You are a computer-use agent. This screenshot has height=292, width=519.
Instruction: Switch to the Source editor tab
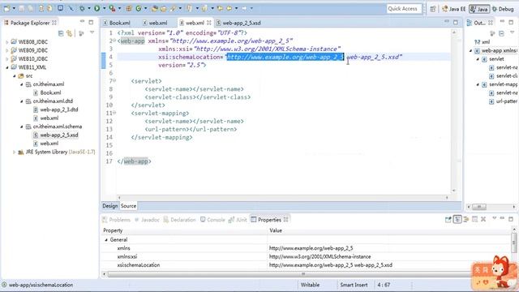point(128,206)
